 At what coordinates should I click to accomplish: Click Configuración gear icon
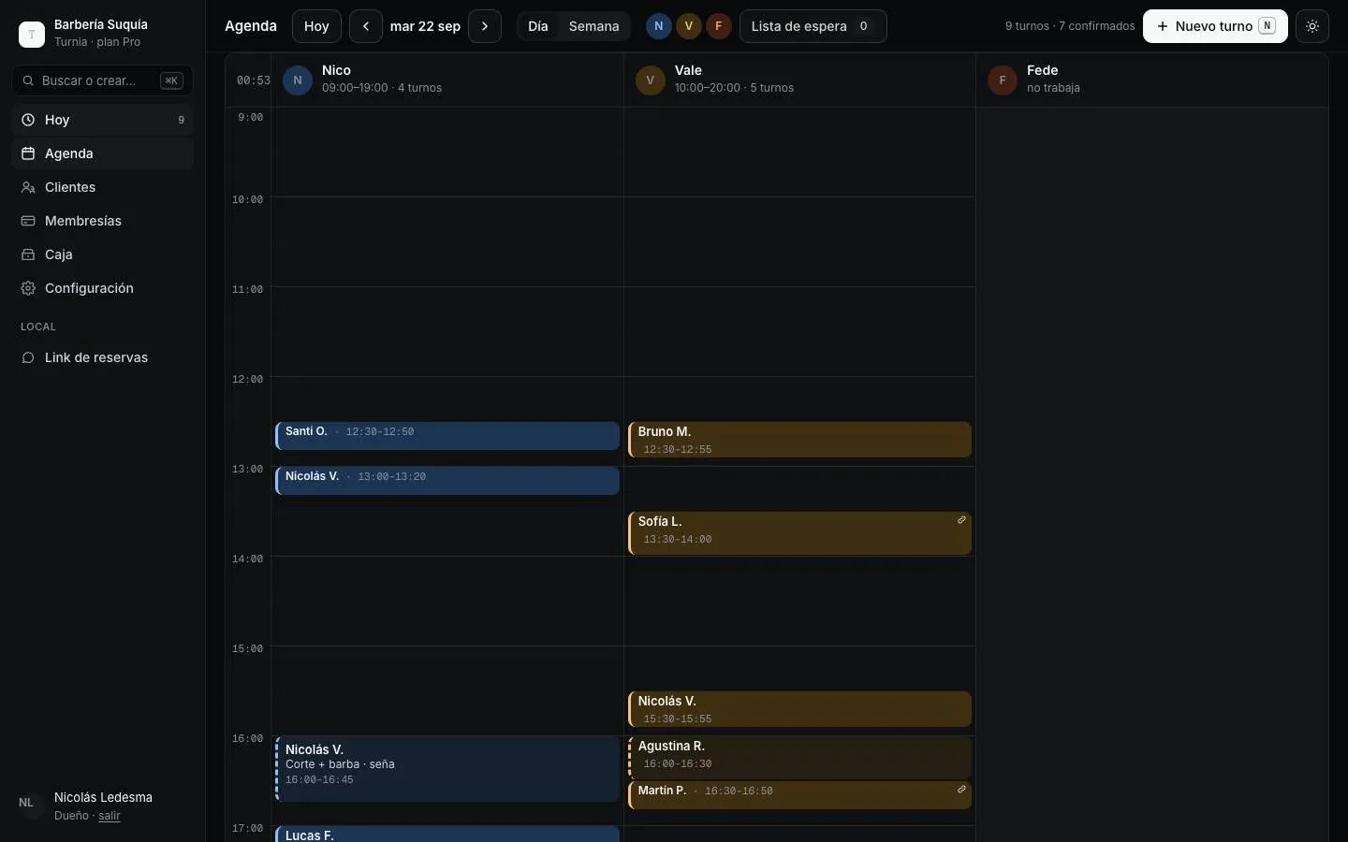click(x=28, y=288)
